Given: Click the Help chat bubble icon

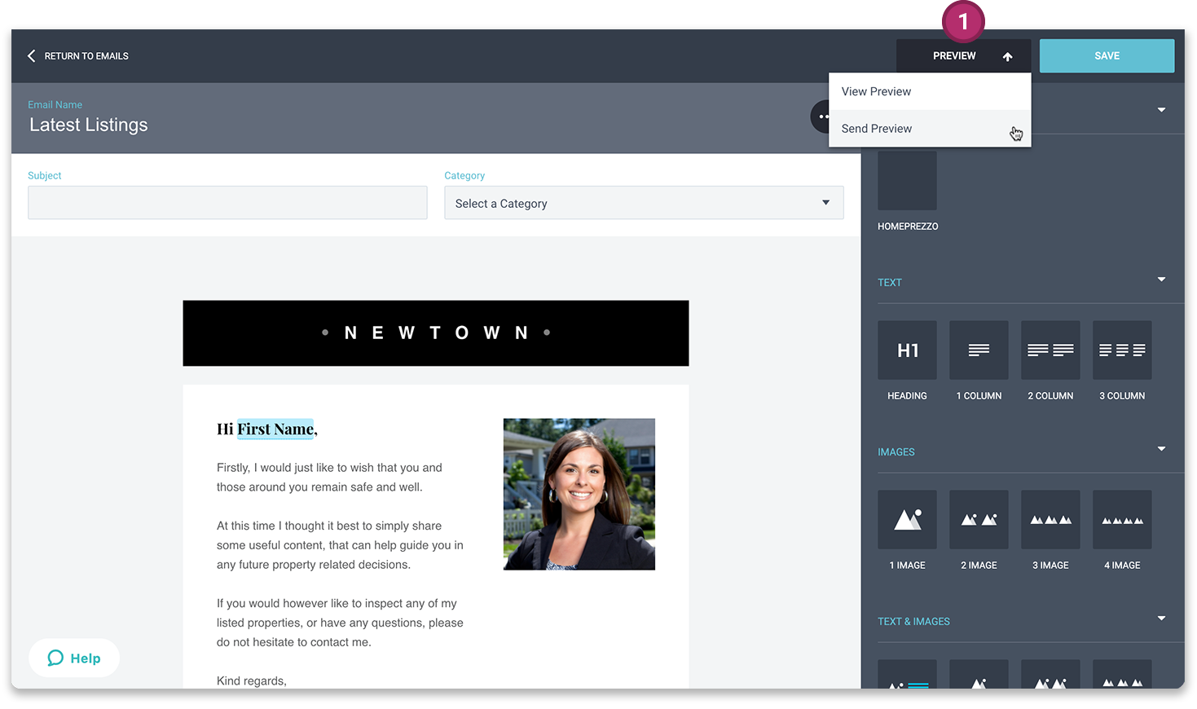Looking at the screenshot, I should click(55, 658).
